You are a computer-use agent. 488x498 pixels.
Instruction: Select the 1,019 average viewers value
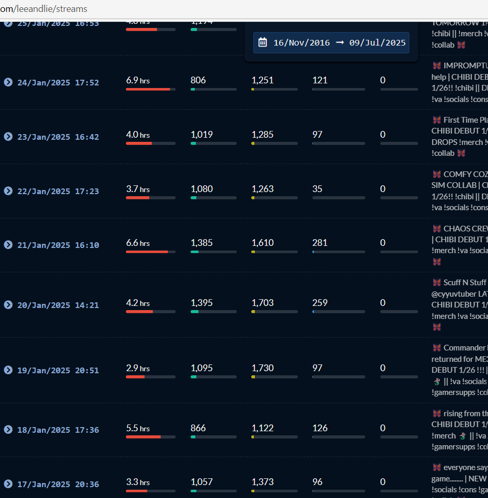click(202, 135)
